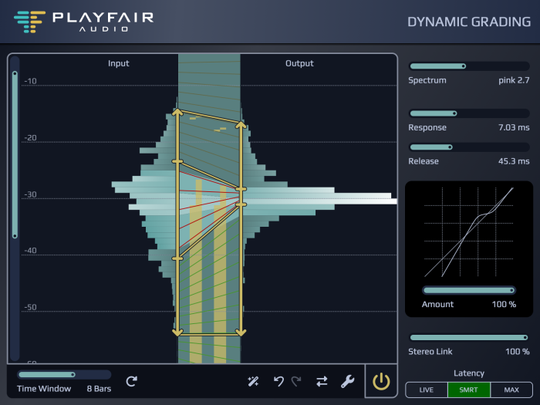Click the Amount slider

(x=468, y=290)
